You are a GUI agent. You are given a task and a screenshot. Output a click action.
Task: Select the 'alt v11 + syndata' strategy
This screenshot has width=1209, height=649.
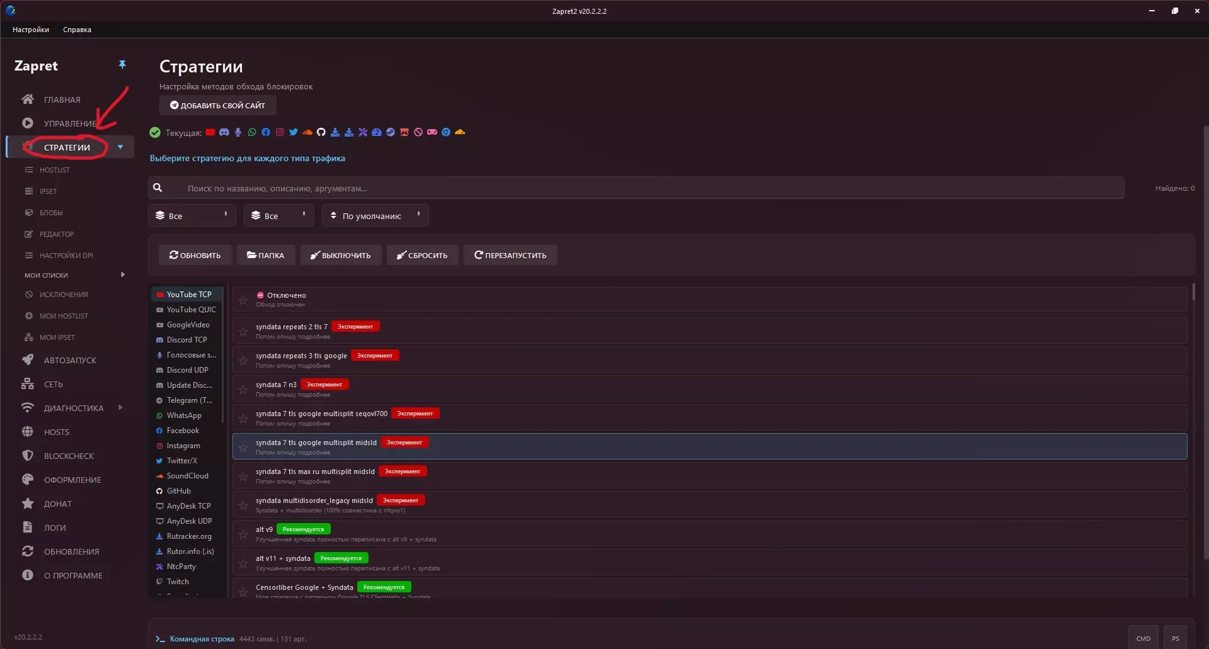tap(710, 563)
